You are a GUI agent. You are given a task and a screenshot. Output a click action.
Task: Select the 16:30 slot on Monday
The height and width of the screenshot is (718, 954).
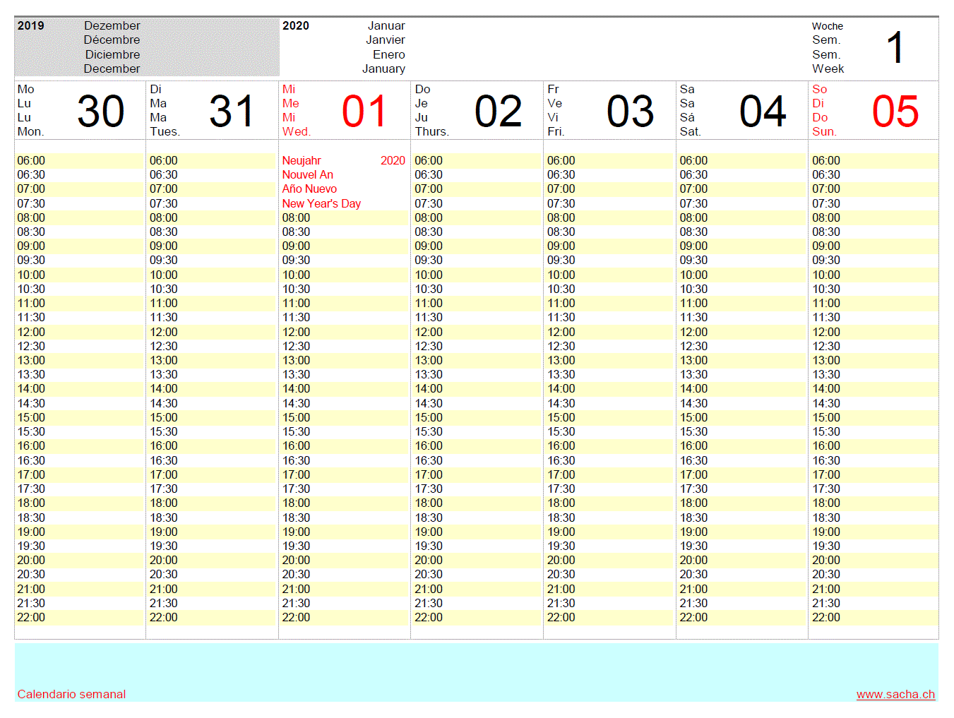point(80,461)
